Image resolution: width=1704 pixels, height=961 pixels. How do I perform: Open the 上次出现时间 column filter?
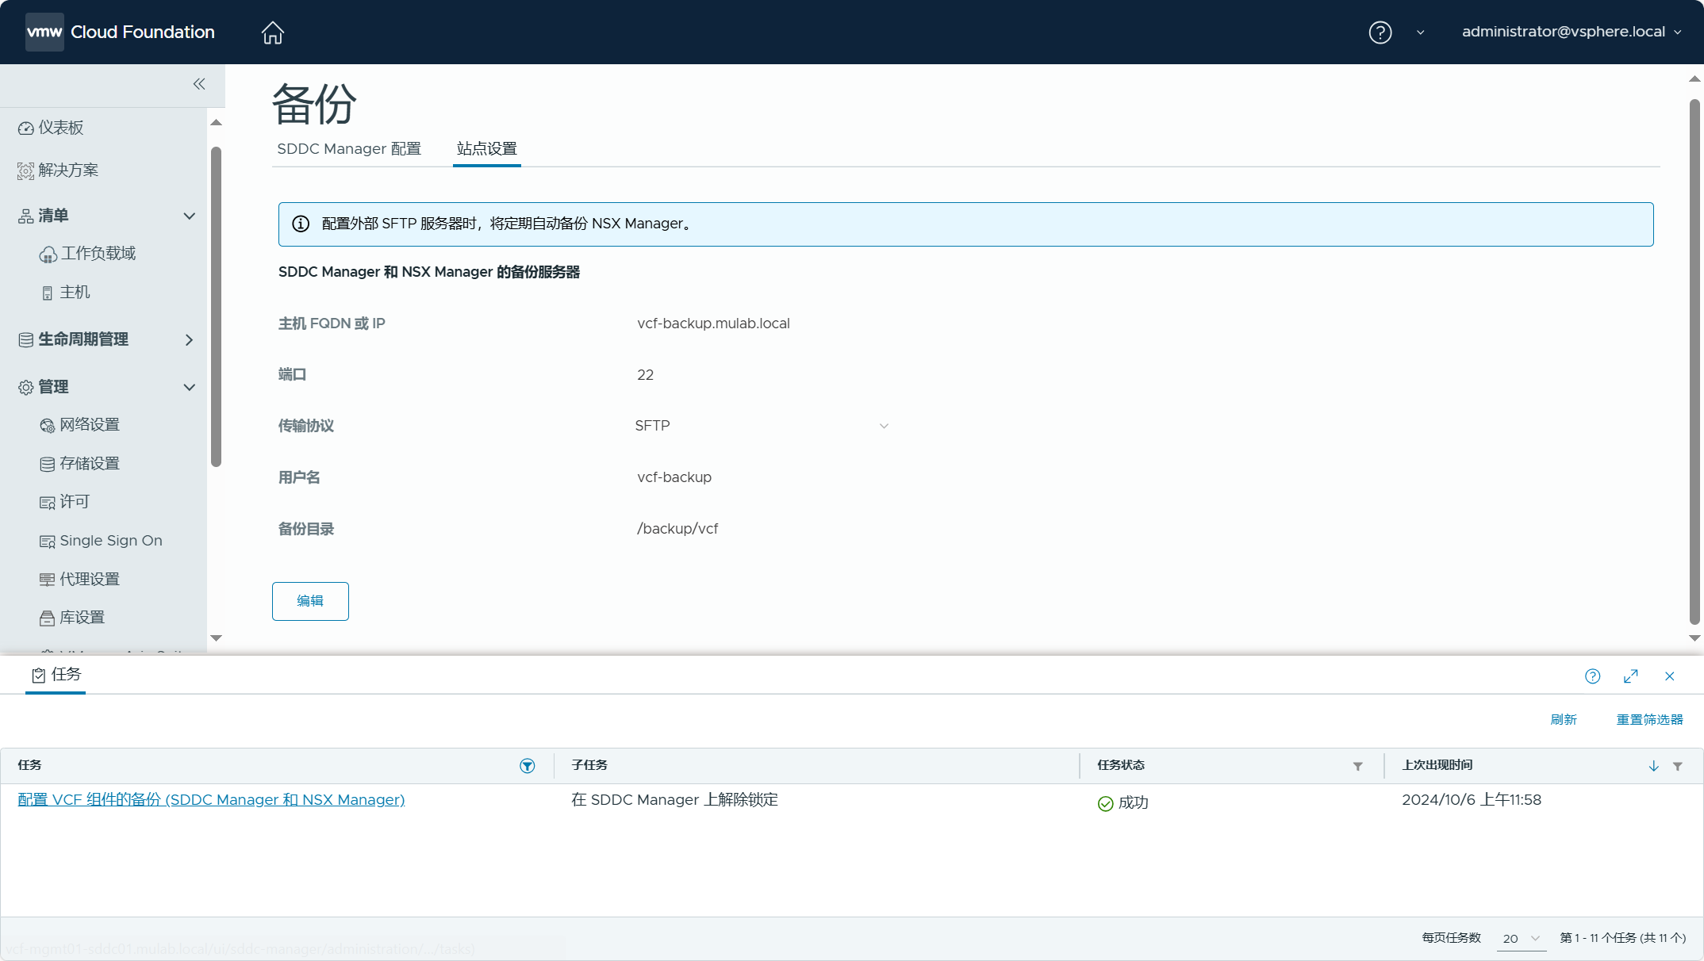(x=1677, y=766)
